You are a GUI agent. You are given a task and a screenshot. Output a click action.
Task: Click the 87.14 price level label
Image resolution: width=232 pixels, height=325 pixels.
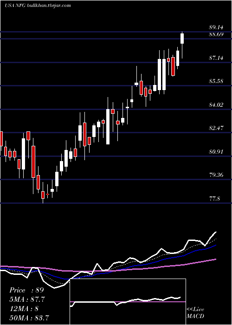tap(216, 58)
